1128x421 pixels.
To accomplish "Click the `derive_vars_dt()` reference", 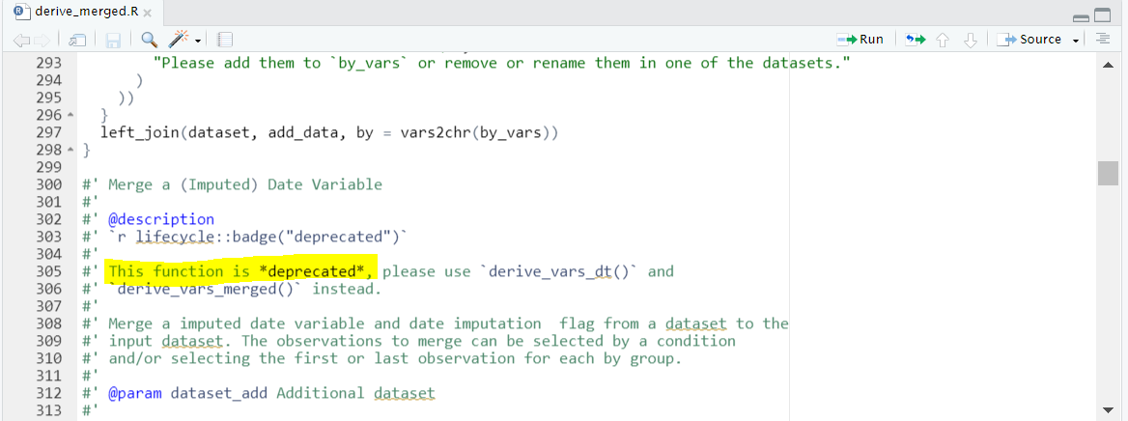I will (559, 271).
